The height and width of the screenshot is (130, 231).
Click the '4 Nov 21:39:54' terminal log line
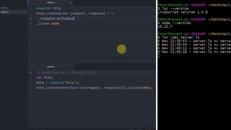pos(194,45)
